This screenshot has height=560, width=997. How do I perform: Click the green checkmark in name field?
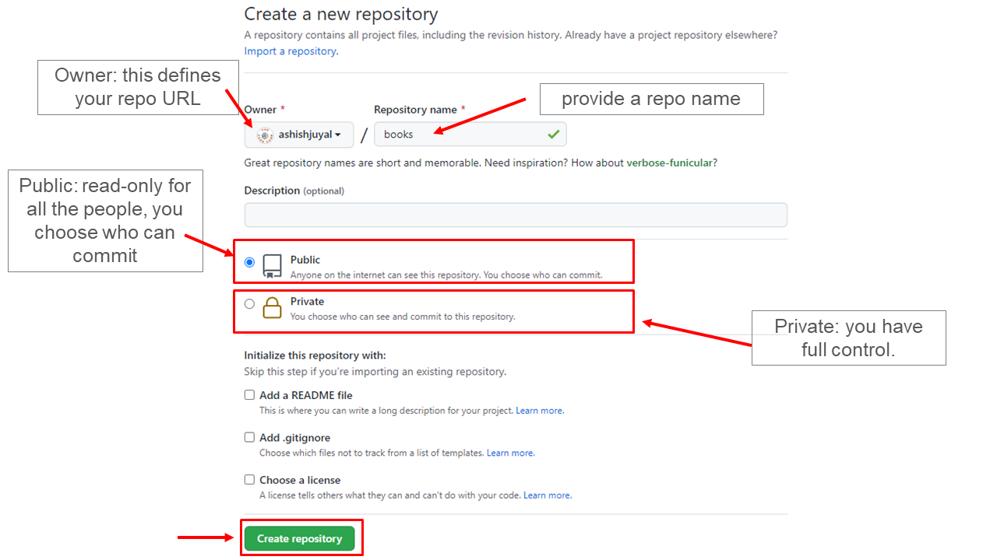(x=553, y=135)
